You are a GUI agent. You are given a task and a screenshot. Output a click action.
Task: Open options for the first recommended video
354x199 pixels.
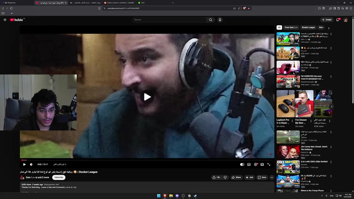[x=331, y=34]
